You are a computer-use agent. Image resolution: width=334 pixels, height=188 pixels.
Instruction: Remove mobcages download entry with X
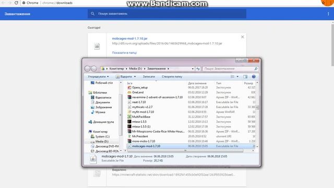tap(242, 37)
